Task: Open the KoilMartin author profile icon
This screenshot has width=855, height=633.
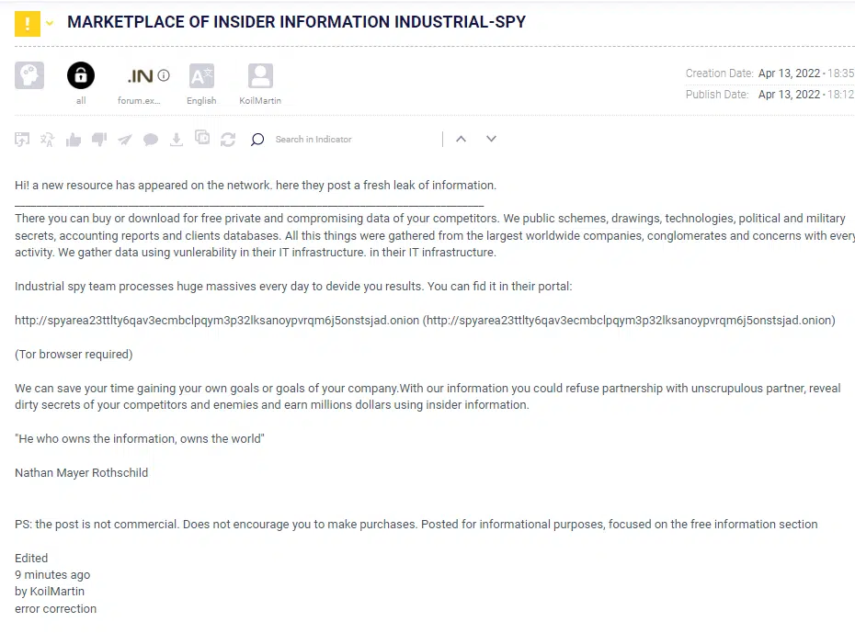Action: point(260,75)
